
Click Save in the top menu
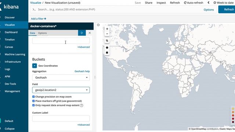pyautogui.click(x=138, y=3)
